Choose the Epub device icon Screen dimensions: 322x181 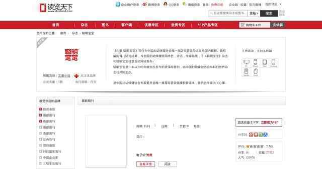click(256, 72)
